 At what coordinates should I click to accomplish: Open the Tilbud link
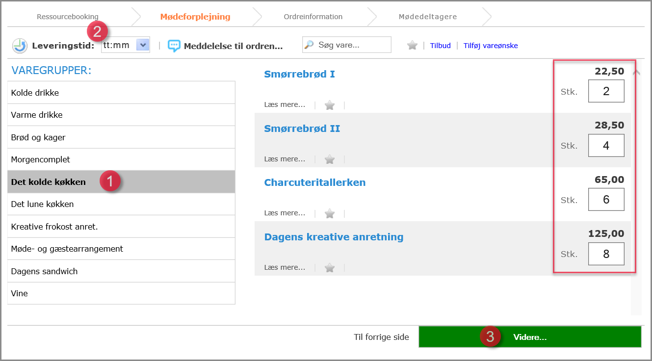440,46
